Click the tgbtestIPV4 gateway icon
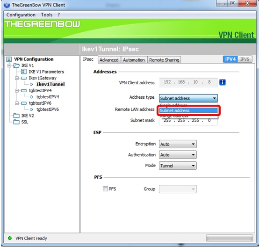This screenshot has width=259, height=247. 24,91
